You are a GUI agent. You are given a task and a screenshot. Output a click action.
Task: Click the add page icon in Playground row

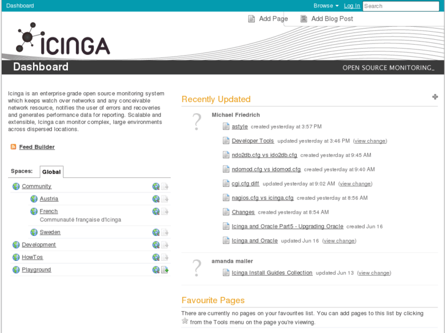[165, 270]
